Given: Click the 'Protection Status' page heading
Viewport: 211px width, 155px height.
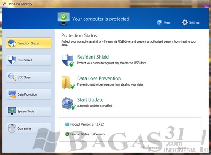Looking at the screenshot, I should (79, 35).
